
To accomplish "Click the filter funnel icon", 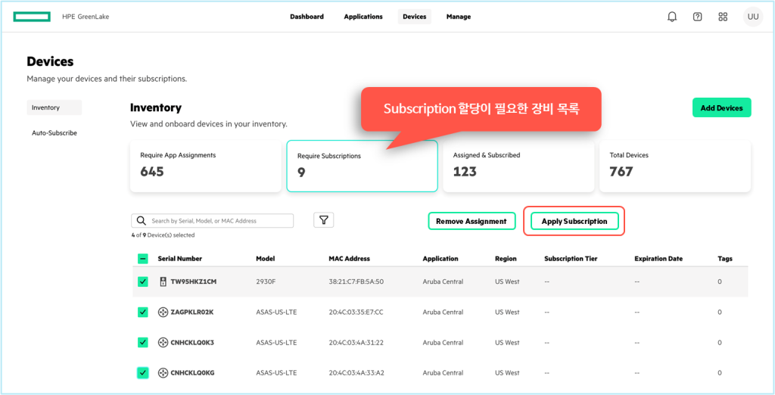I will (x=324, y=220).
